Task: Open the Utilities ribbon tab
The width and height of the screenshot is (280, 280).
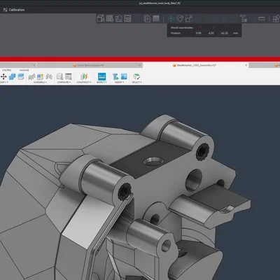Action: (x=6, y=70)
